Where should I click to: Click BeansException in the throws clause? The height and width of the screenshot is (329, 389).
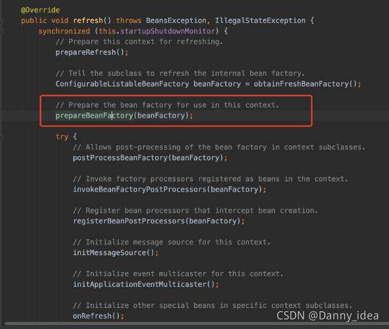(176, 20)
